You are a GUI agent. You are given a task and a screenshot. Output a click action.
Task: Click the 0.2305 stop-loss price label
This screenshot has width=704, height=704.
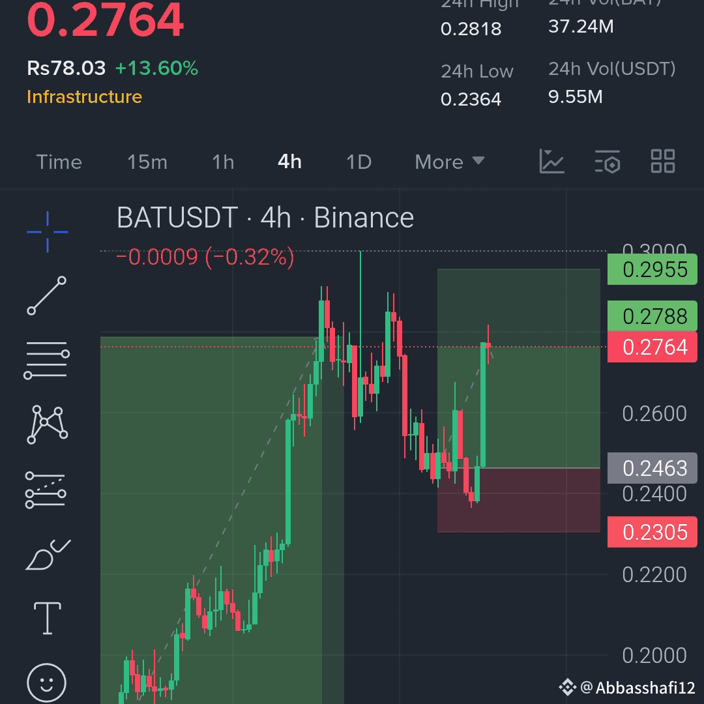pyautogui.click(x=653, y=532)
